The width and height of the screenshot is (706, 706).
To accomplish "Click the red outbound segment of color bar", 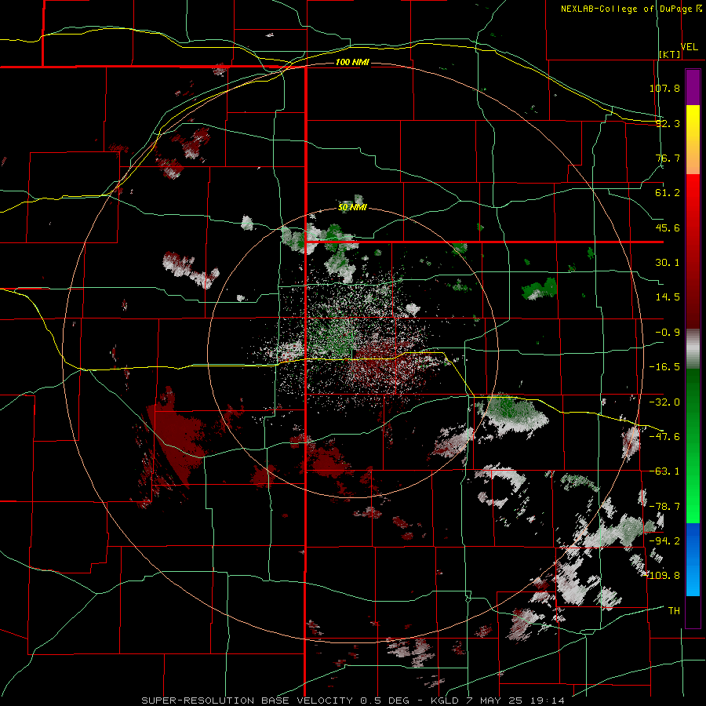I will (x=693, y=251).
